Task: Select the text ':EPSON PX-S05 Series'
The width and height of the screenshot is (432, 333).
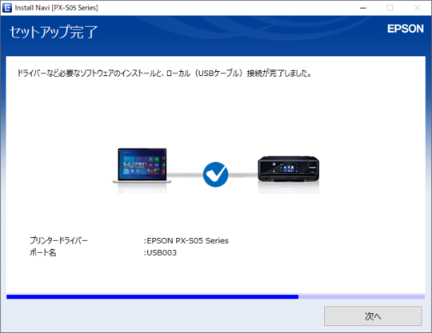Action: pyautogui.click(x=186, y=240)
